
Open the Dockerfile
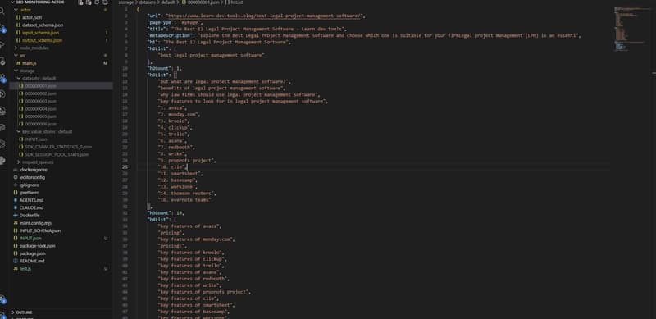[30, 215]
